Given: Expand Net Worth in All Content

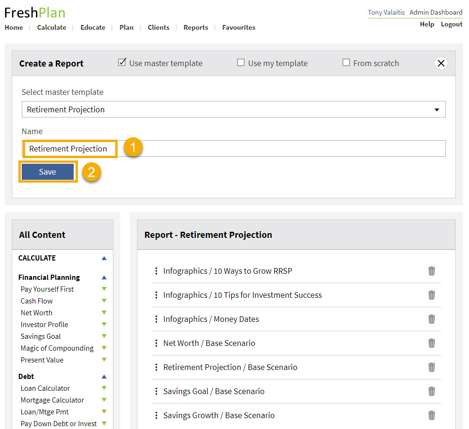Looking at the screenshot, I should click(104, 312).
